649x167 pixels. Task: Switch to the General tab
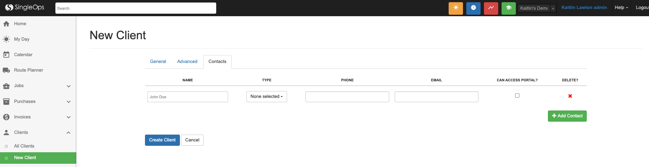pyautogui.click(x=158, y=62)
